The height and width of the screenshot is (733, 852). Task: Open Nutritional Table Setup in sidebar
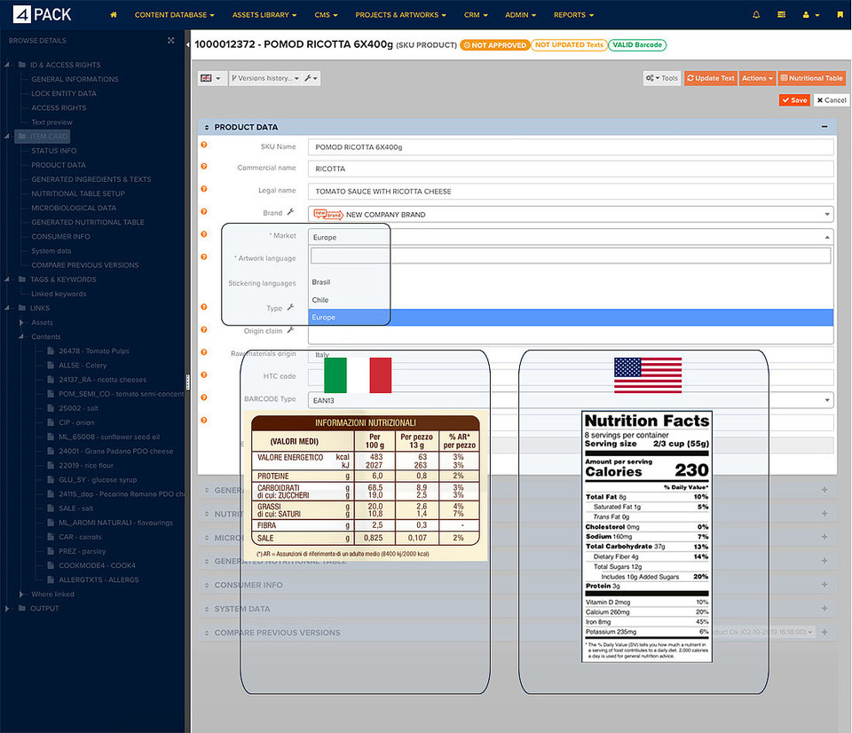[78, 193]
